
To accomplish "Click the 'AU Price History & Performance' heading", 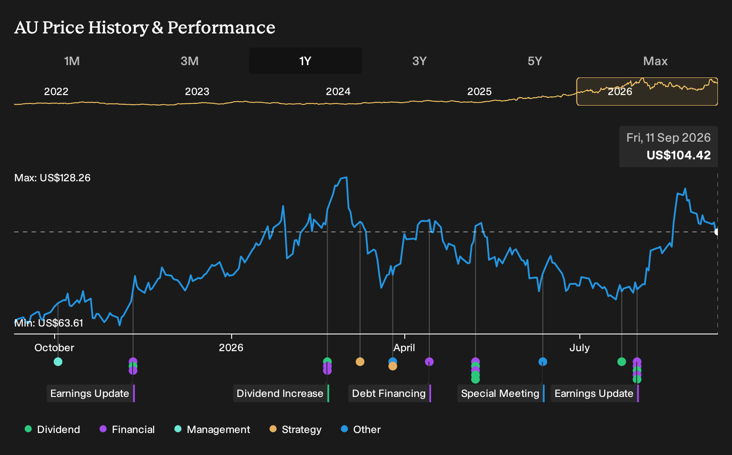I will (x=145, y=27).
